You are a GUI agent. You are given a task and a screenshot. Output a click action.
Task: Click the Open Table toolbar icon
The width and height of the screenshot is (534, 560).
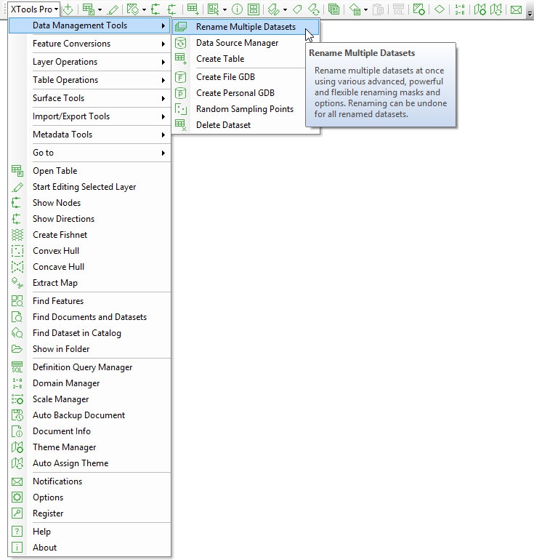pos(88,9)
